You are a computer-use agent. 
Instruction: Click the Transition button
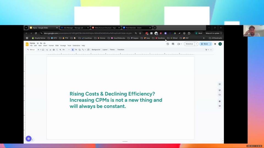pyautogui.click(x=121, y=50)
